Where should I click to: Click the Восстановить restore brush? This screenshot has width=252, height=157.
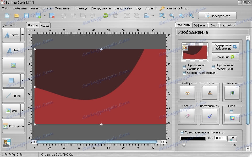tap(210, 116)
